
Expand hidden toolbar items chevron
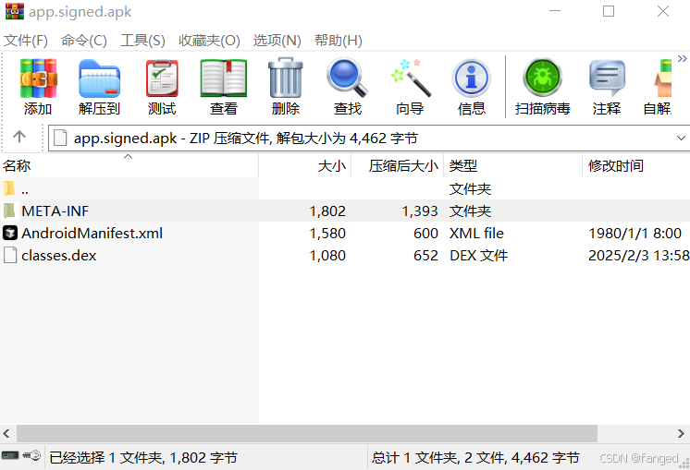[682, 58]
